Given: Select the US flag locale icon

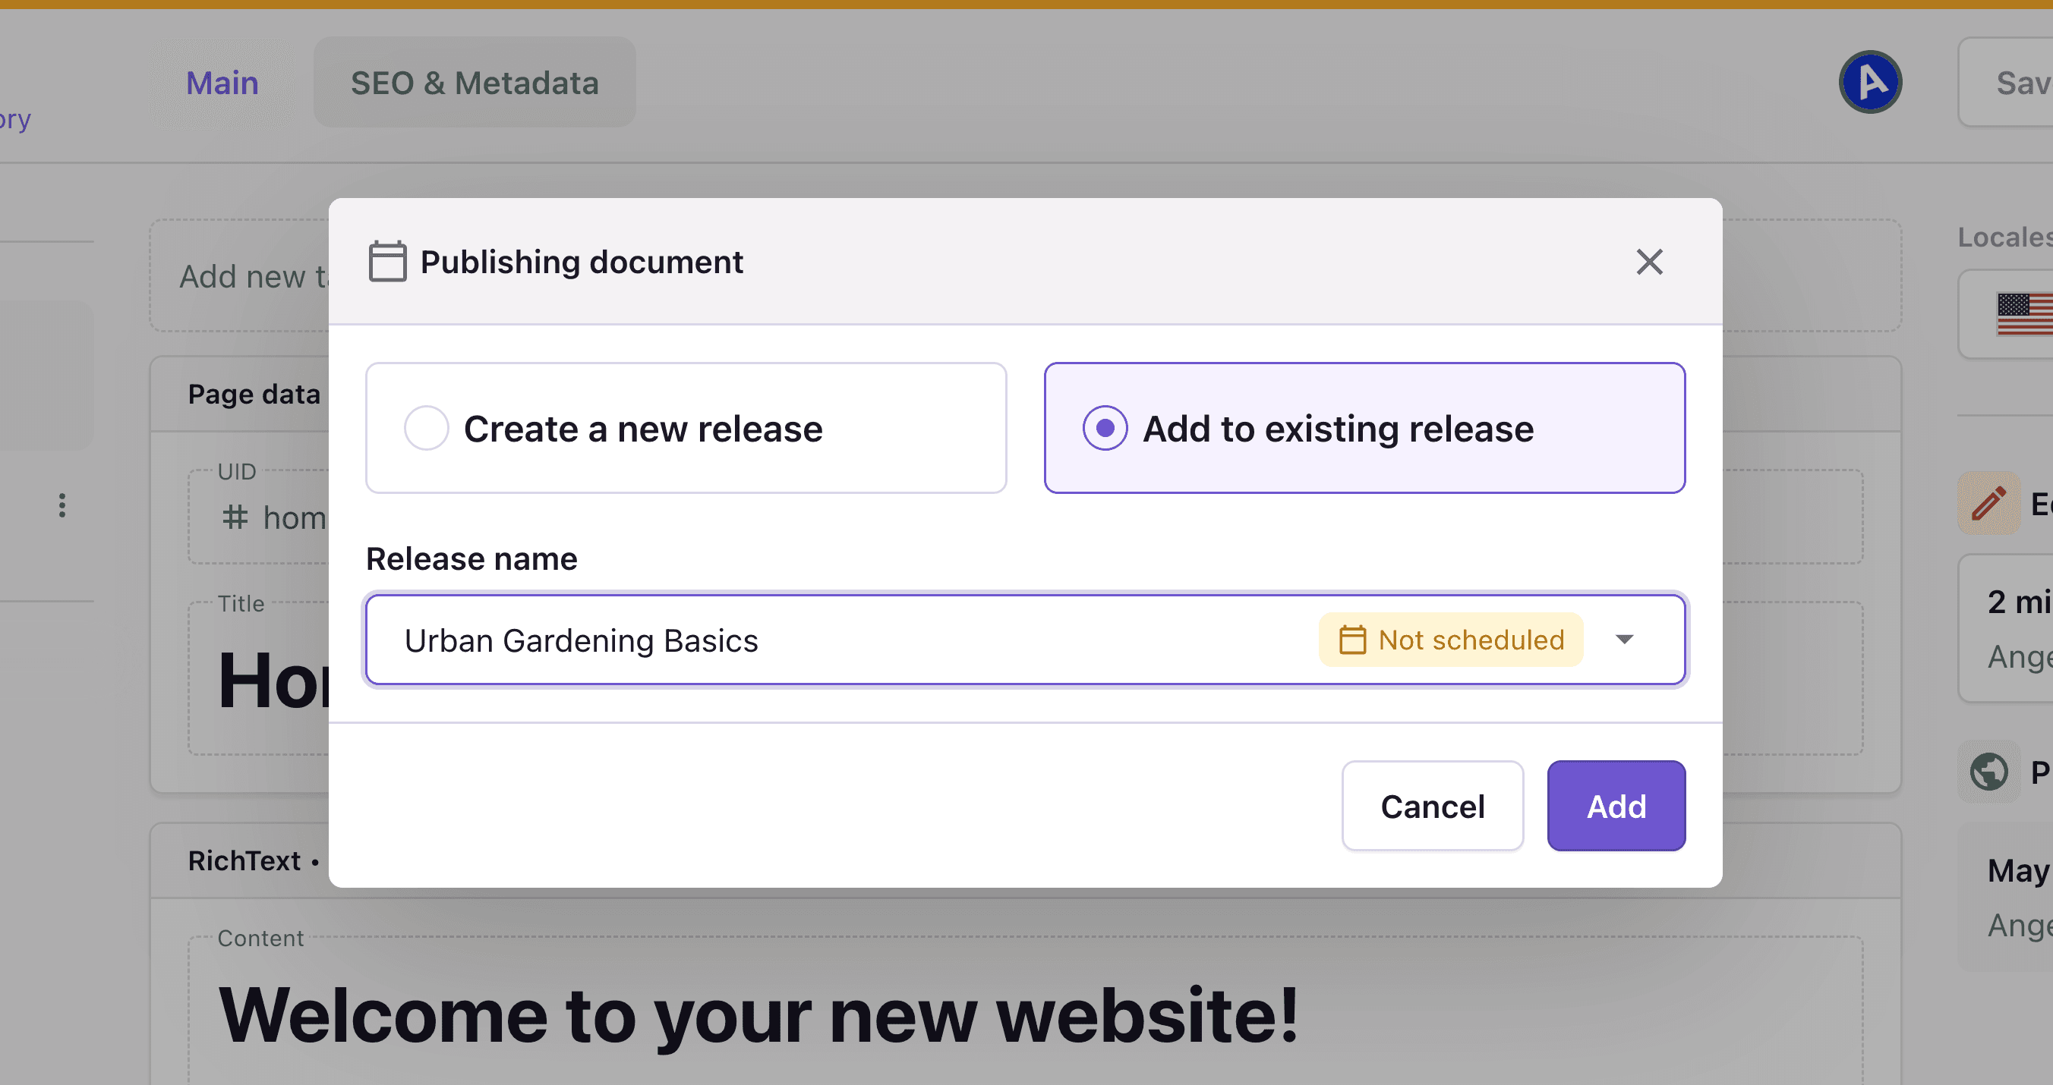Looking at the screenshot, I should click(2025, 314).
